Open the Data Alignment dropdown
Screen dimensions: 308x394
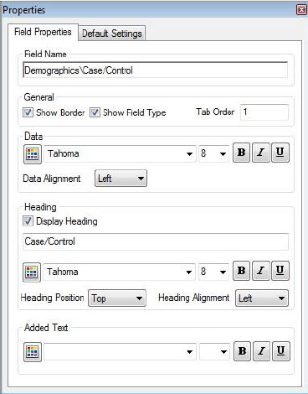point(121,179)
